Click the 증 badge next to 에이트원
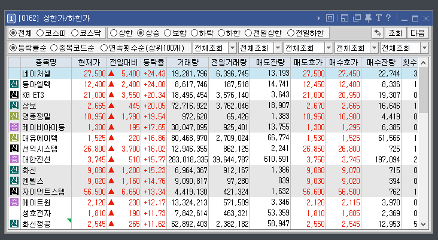 pos(14,202)
